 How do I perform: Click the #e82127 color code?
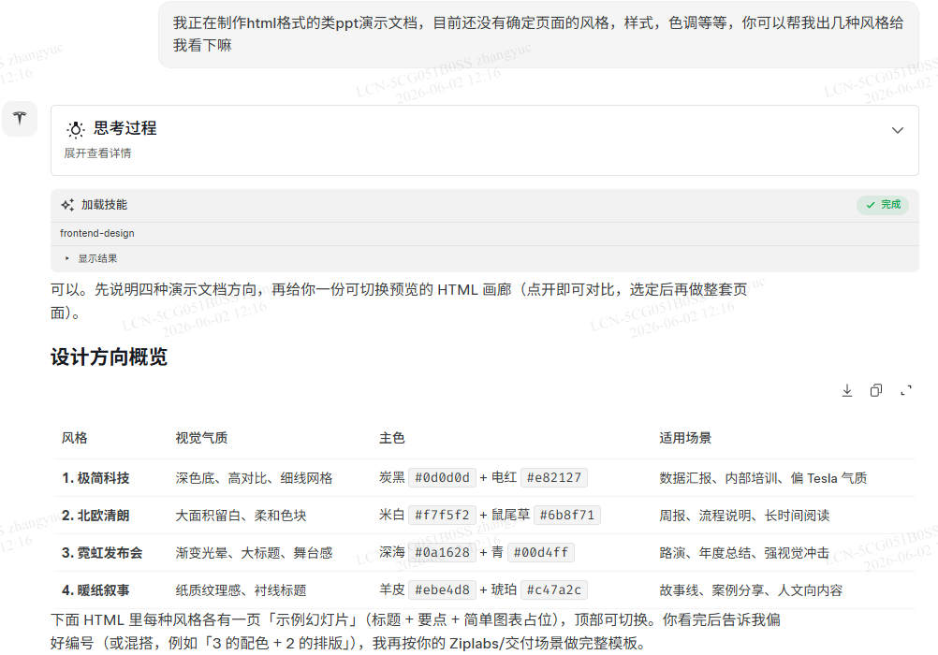click(x=554, y=478)
